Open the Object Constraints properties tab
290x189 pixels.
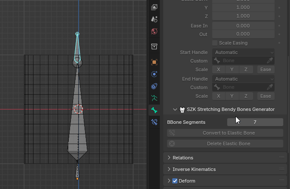[x=154, y=86]
